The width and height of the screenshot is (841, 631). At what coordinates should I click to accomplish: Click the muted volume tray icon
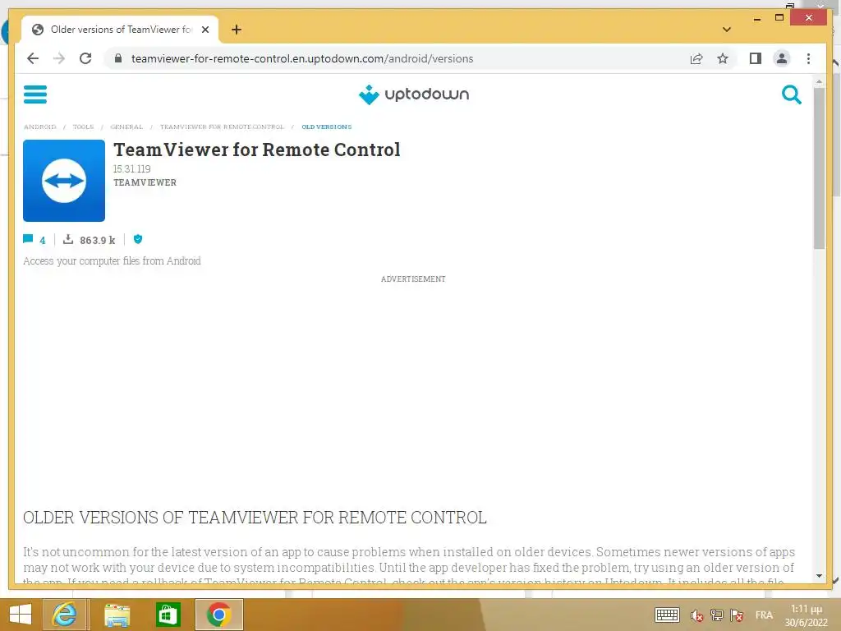pyautogui.click(x=696, y=615)
